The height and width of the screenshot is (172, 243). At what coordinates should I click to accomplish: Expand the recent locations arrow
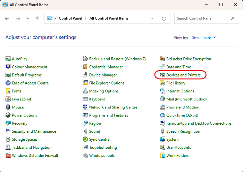click(28, 18)
